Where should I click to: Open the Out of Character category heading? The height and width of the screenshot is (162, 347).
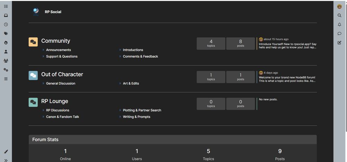coord(62,74)
